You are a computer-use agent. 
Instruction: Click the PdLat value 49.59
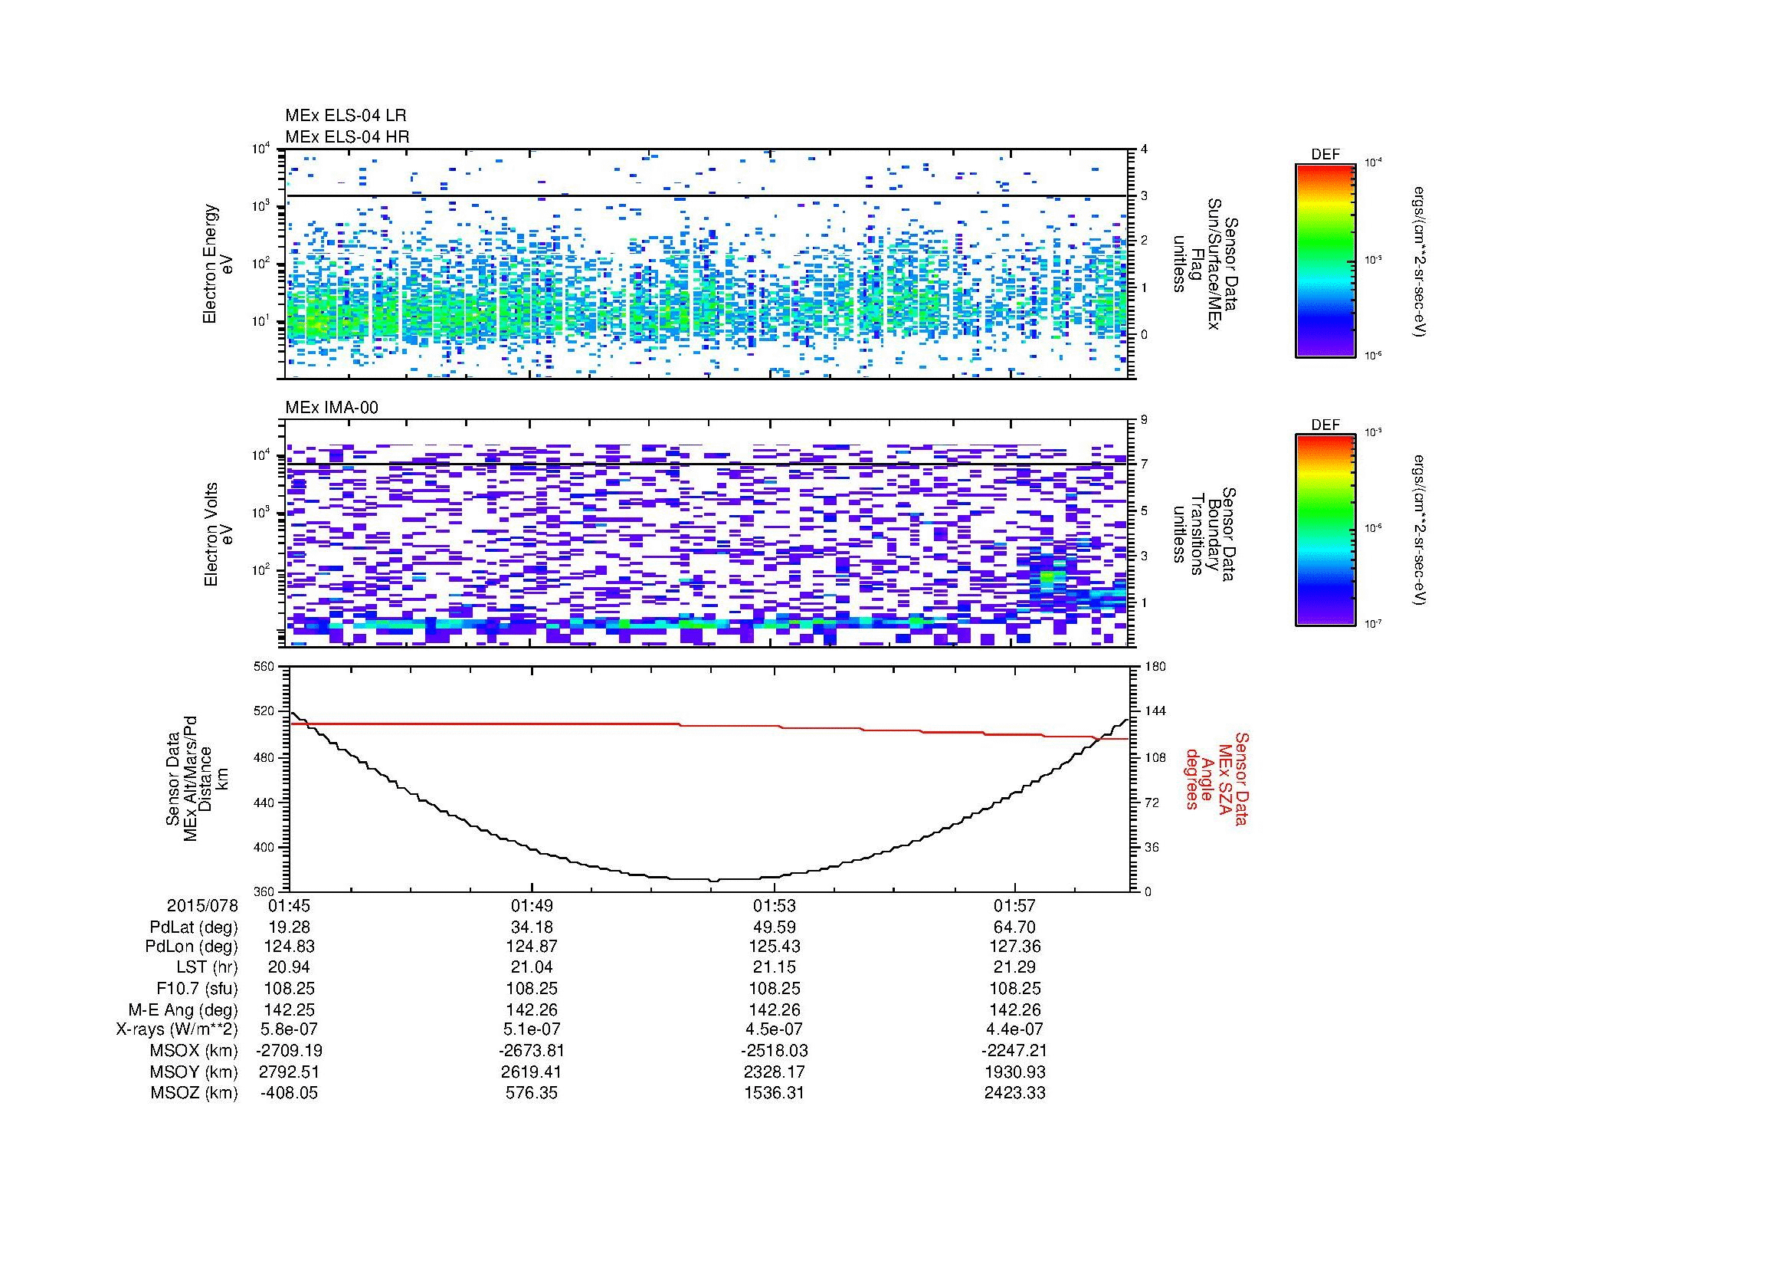pyautogui.click(x=774, y=927)
